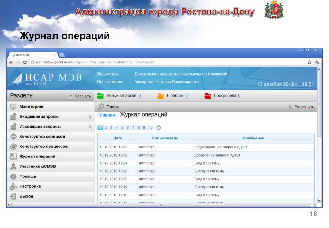The image size is (329, 228).
Task: Open В работе count link
Action: pyautogui.click(x=187, y=96)
